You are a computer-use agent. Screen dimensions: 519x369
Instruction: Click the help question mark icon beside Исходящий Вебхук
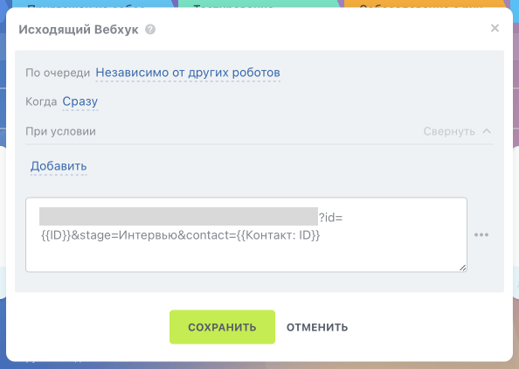point(150,30)
